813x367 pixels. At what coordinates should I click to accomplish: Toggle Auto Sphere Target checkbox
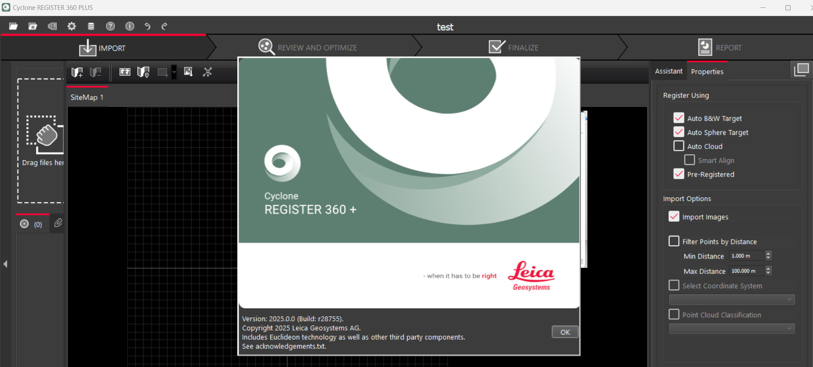pyautogui.click(x=679, y=132)
